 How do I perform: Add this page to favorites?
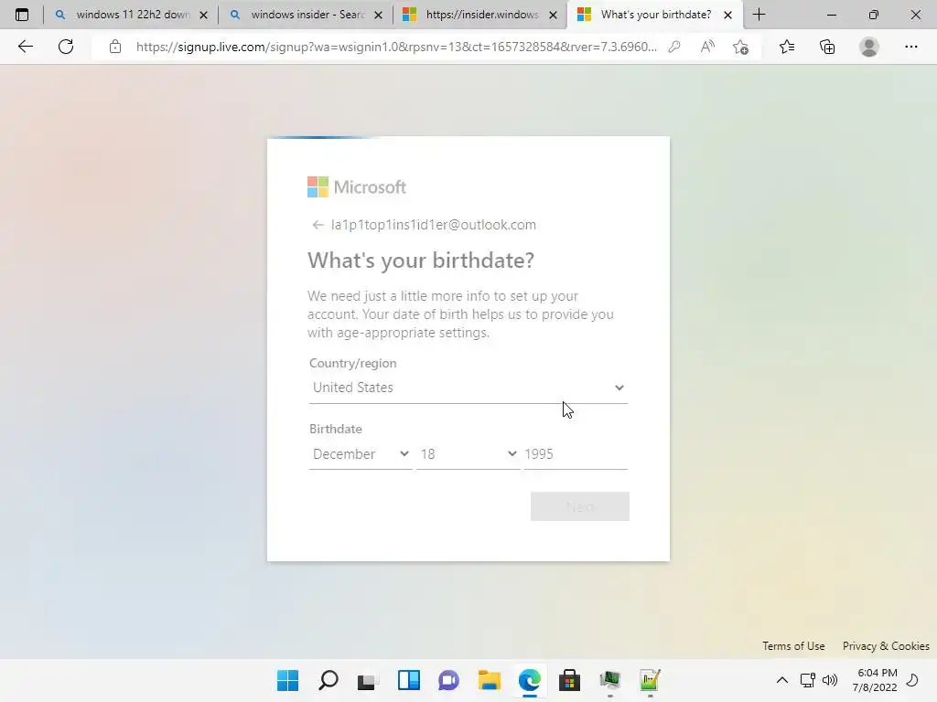tap(741, 47)
